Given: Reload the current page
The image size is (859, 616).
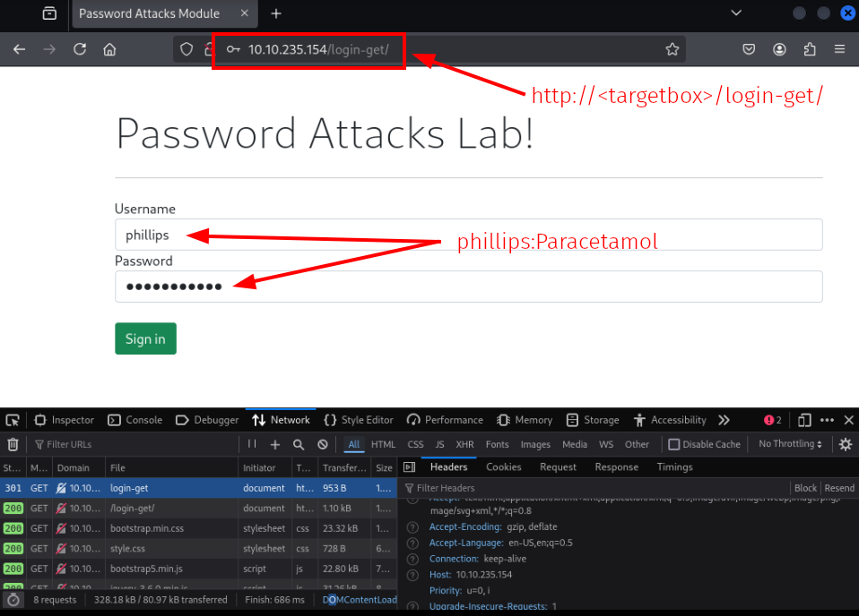Looking at the screenshot, I should pos(80,49).
